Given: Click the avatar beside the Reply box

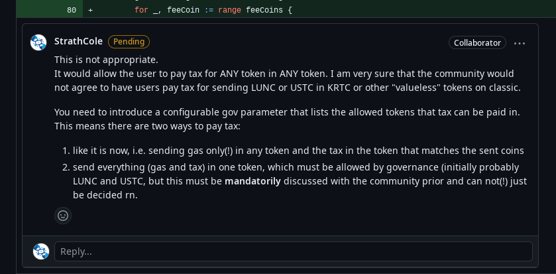Looking at the screenshot, I should pos(41,251).
